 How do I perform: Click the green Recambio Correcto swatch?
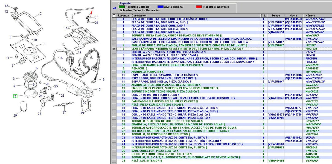tap(122, 7)
